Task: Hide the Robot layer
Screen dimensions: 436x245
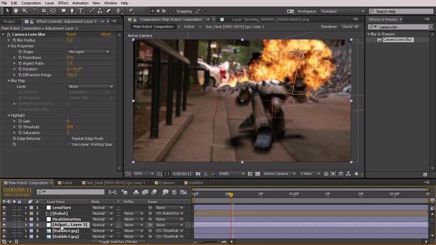Action: tap(4, 213)
